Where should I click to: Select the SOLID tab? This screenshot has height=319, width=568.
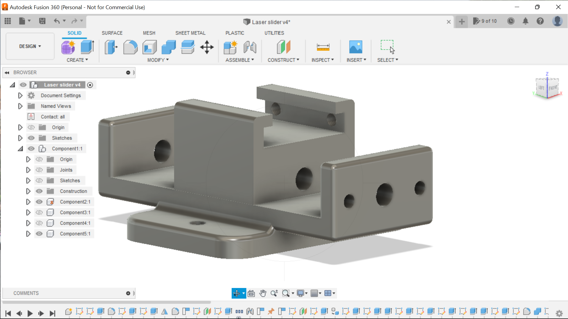(x=75, y=33)
